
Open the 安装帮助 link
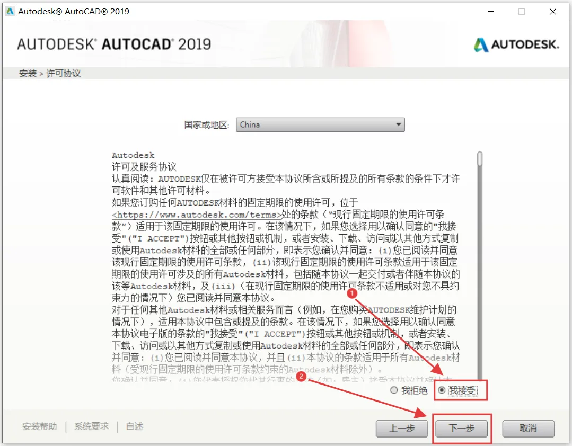40,426
